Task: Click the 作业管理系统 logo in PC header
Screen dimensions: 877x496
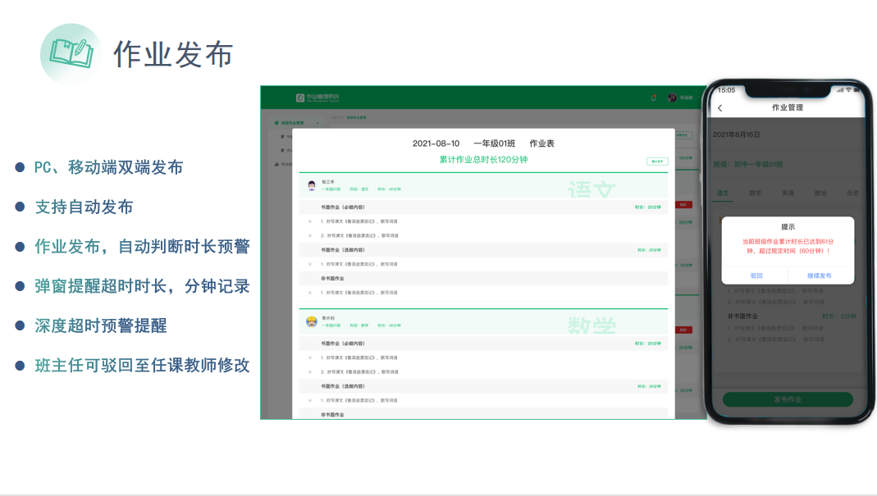Action: click(317, 98)
